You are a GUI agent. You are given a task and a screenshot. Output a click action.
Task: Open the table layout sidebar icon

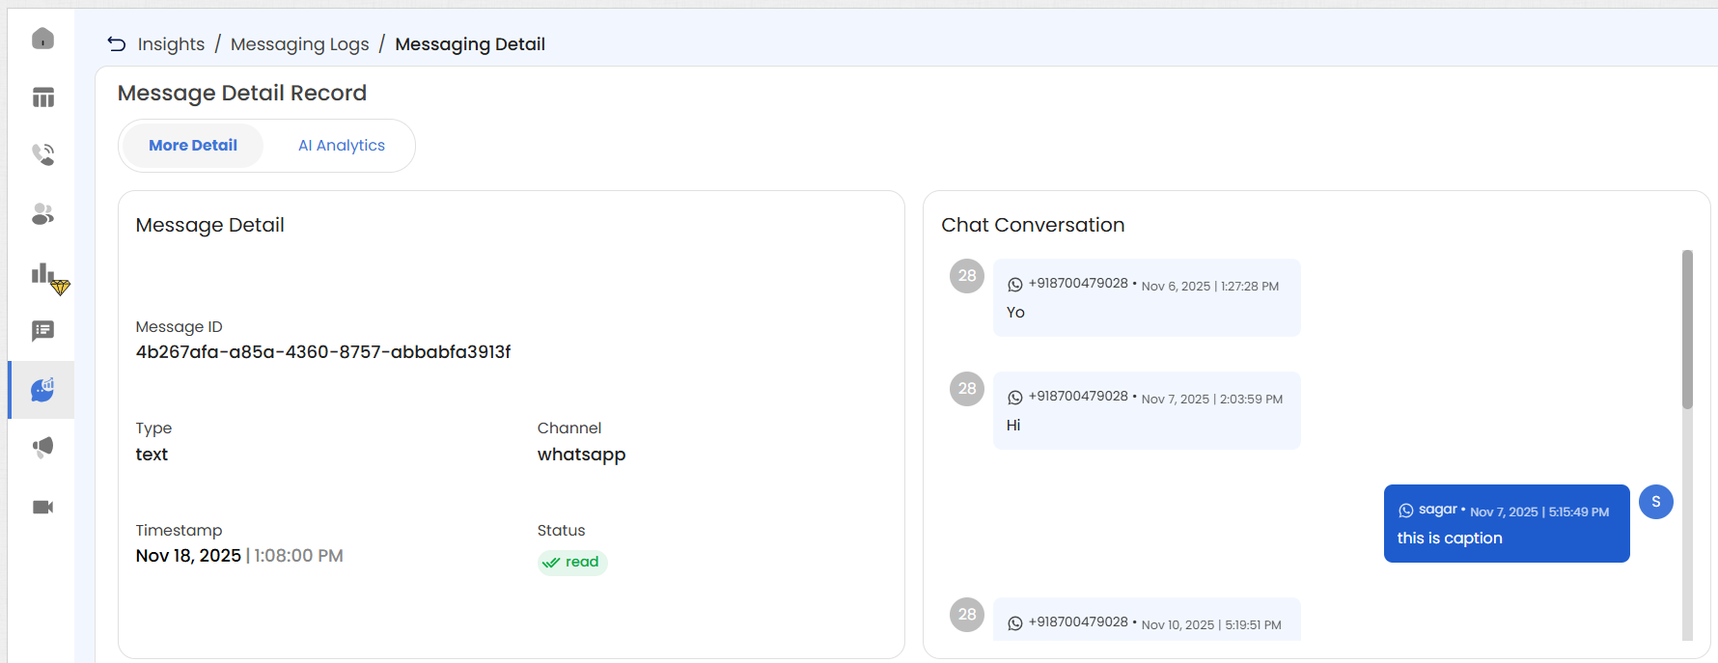pos(42,97)
